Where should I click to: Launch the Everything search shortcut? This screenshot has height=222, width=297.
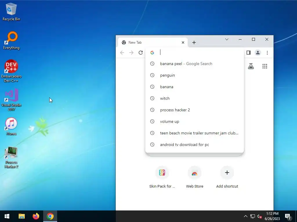[11, 40]
